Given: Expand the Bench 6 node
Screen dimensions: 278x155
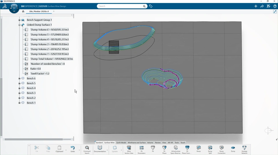Looking at the screenshot, I should click(19, 78).
